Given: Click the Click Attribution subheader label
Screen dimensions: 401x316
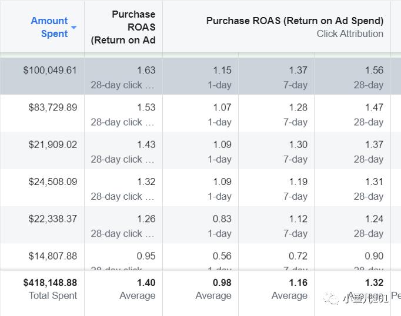Looking at the screenshot, I should 350,33.
